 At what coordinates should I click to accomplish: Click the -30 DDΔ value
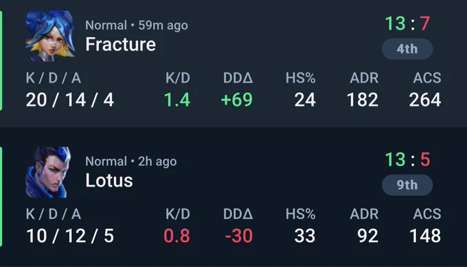point(239,235)
